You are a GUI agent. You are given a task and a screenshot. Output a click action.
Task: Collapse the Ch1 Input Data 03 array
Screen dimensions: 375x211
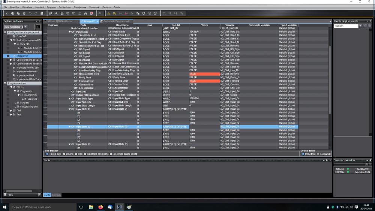(x=70, y=144)
